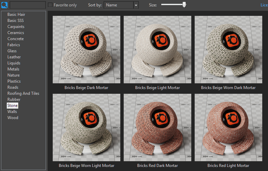This screenshot has width=268, height=171.
Task: Switch to the Glass material category
Action: [12, 51]
